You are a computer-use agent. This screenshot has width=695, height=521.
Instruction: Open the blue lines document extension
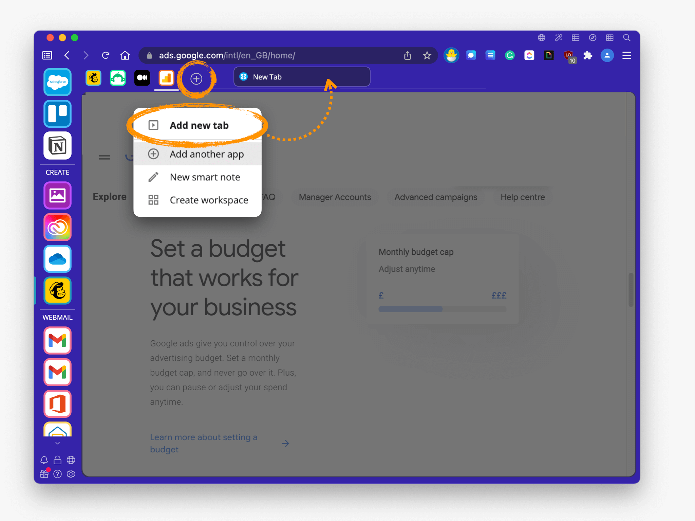tap(490, 55)
